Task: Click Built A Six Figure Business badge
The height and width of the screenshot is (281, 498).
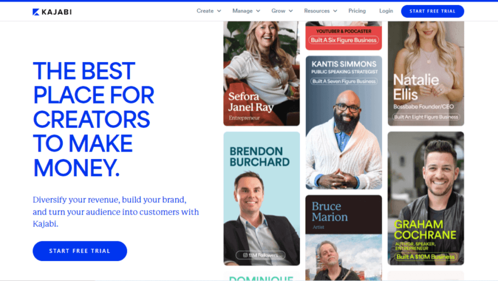Action: (344, 40)
